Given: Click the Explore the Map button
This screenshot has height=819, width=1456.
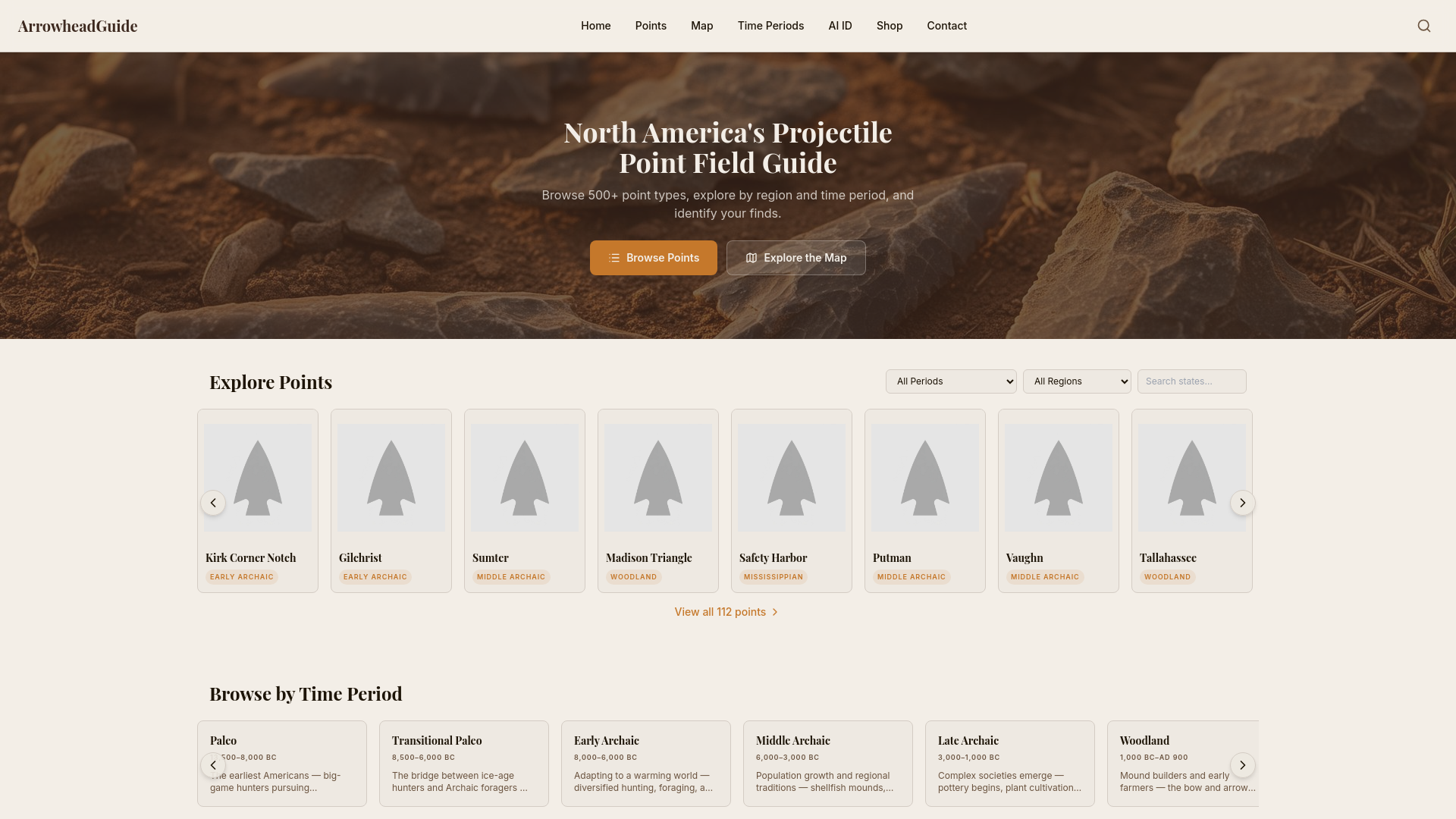Looking at the screenshot, I should point(796,258).
